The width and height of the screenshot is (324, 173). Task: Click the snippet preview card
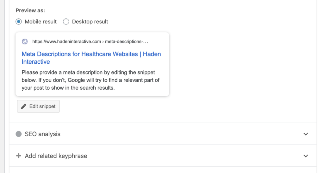coord(92,64)
